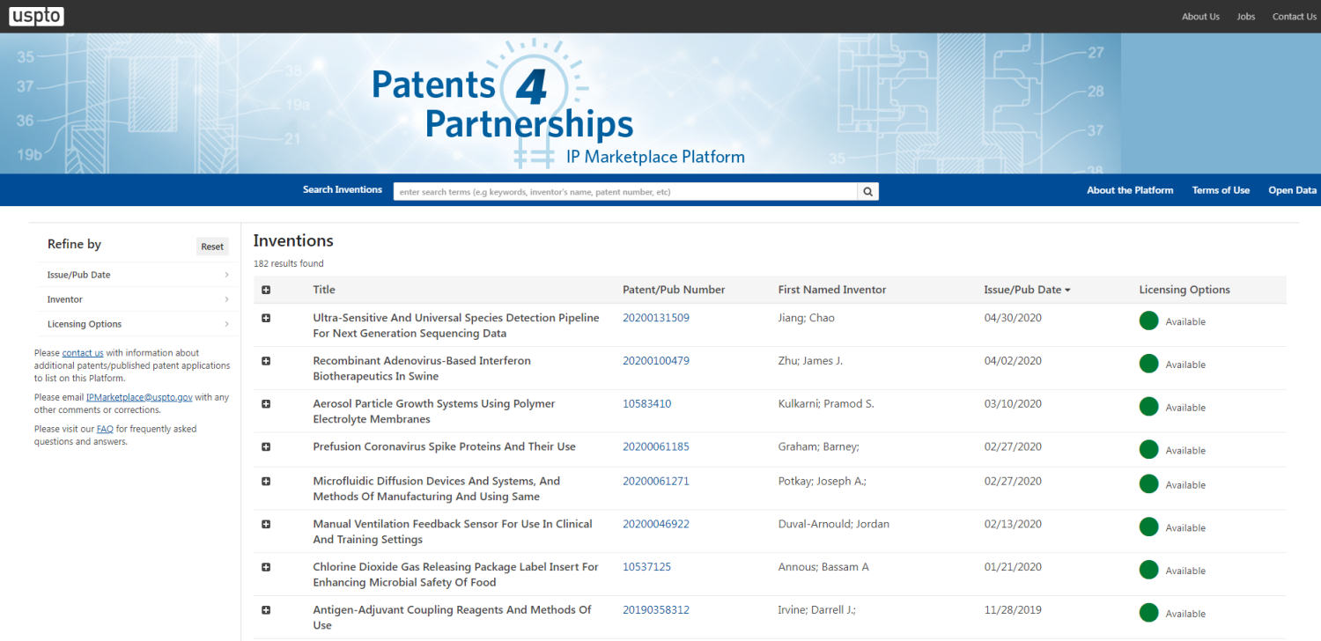Expand the Antigen-Adjuvant Coupling Reagents row
The image size is (1321, 641).
pyautogui.click(x=266, y=610)
